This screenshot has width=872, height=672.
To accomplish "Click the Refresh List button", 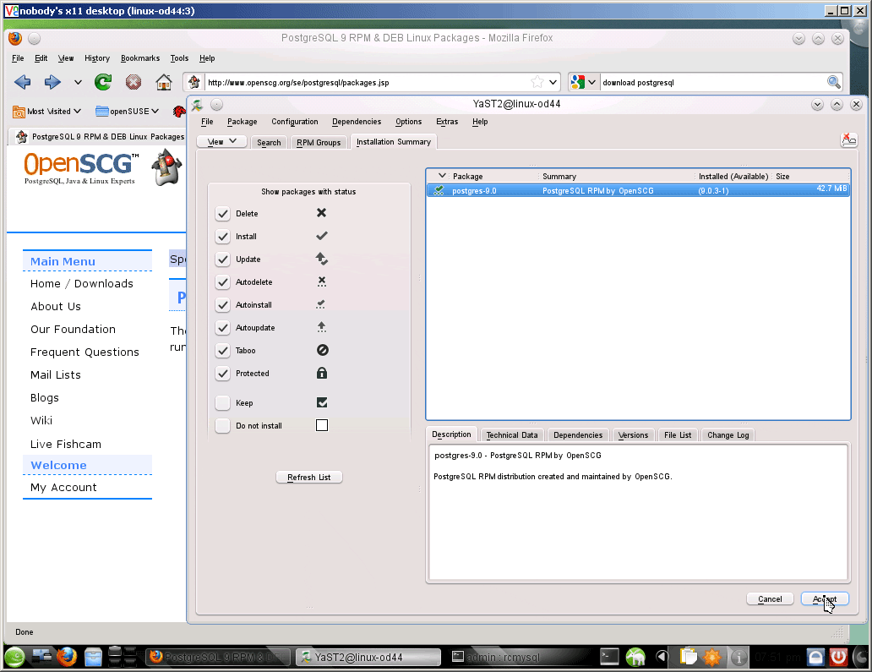I will coord(309,478).
